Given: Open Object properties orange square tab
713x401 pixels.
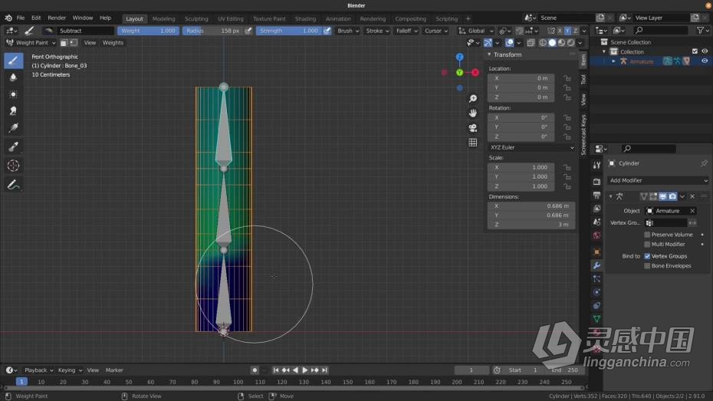Looking at the screenshot, I should [596, 252].
